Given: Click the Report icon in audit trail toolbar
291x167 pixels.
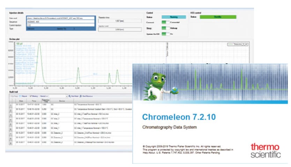Looking at the screenshot, I should pos(20,96).
